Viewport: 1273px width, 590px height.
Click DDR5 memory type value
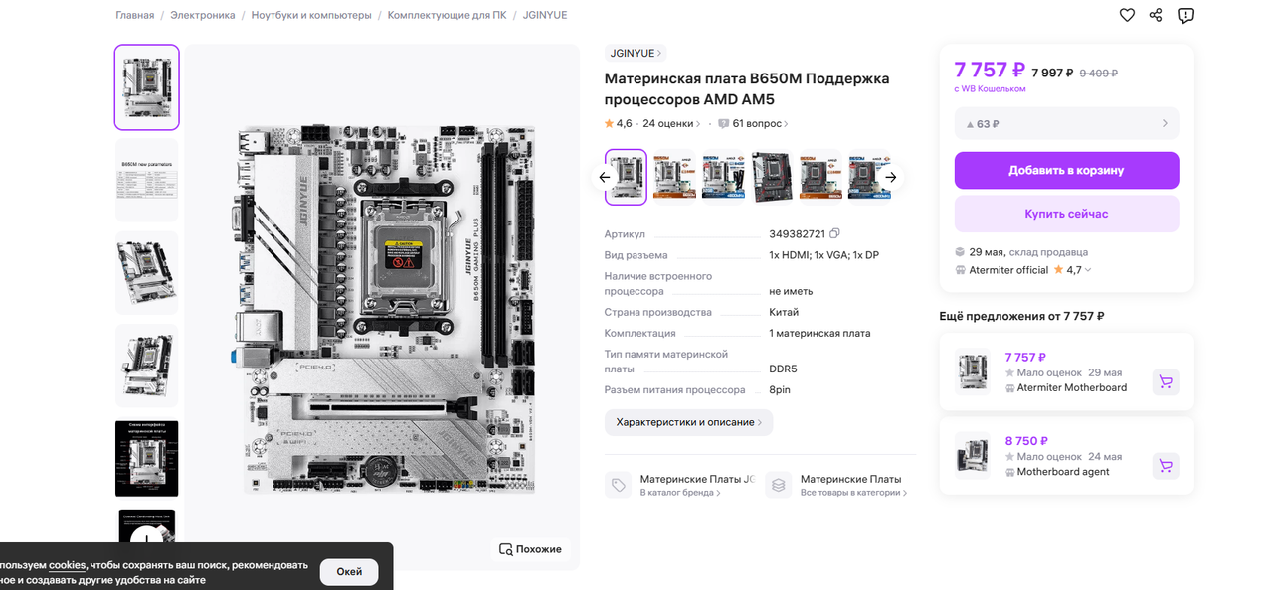pos(783,369)
